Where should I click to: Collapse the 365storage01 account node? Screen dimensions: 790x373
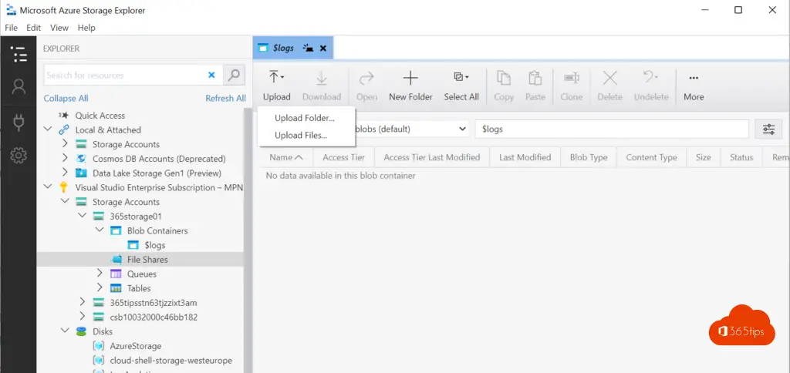(x=82, y=216)
